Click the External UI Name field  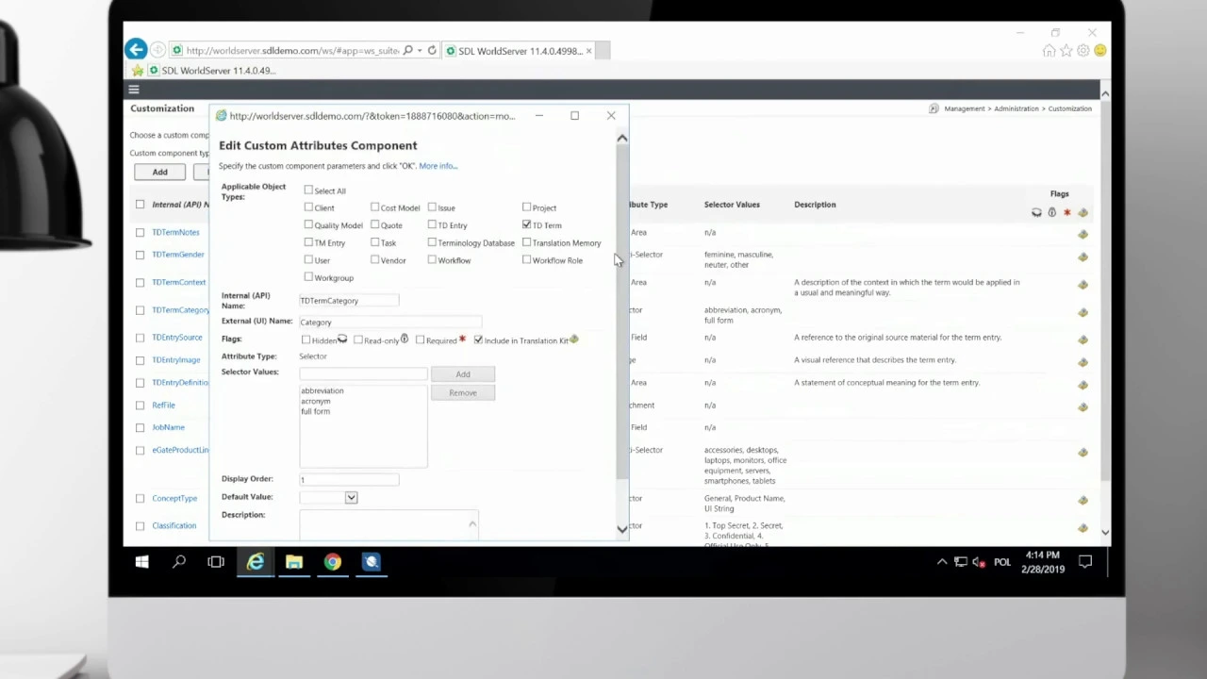(390, 322)
